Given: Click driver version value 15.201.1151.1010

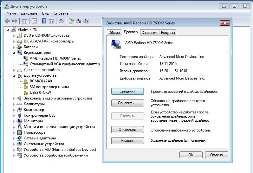Looking at the screenshot, I should [x=173, y=71].
